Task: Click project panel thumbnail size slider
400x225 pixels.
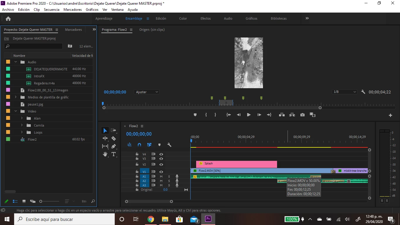Action: (49, 201)
